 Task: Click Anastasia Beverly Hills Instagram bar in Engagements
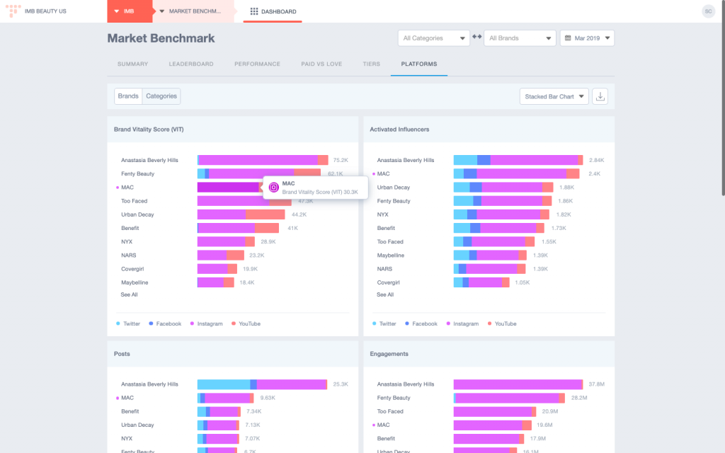click(518, 384)
